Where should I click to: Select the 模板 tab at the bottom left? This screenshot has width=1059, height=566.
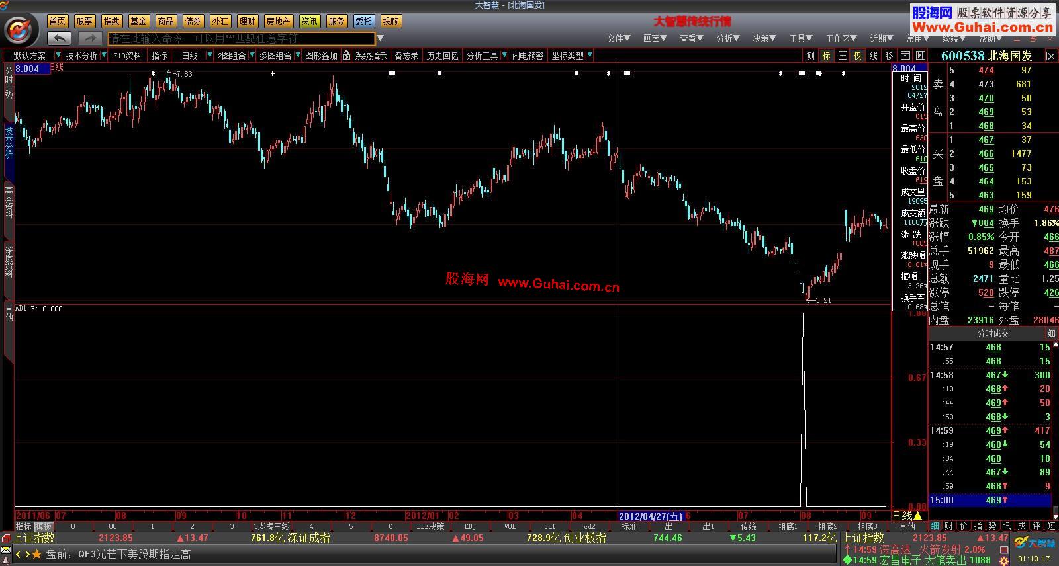tap(44, 526)
